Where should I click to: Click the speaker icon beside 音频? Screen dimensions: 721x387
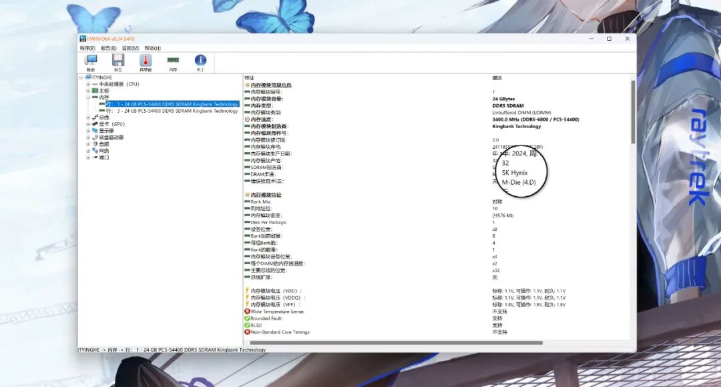tap(95, 144)
